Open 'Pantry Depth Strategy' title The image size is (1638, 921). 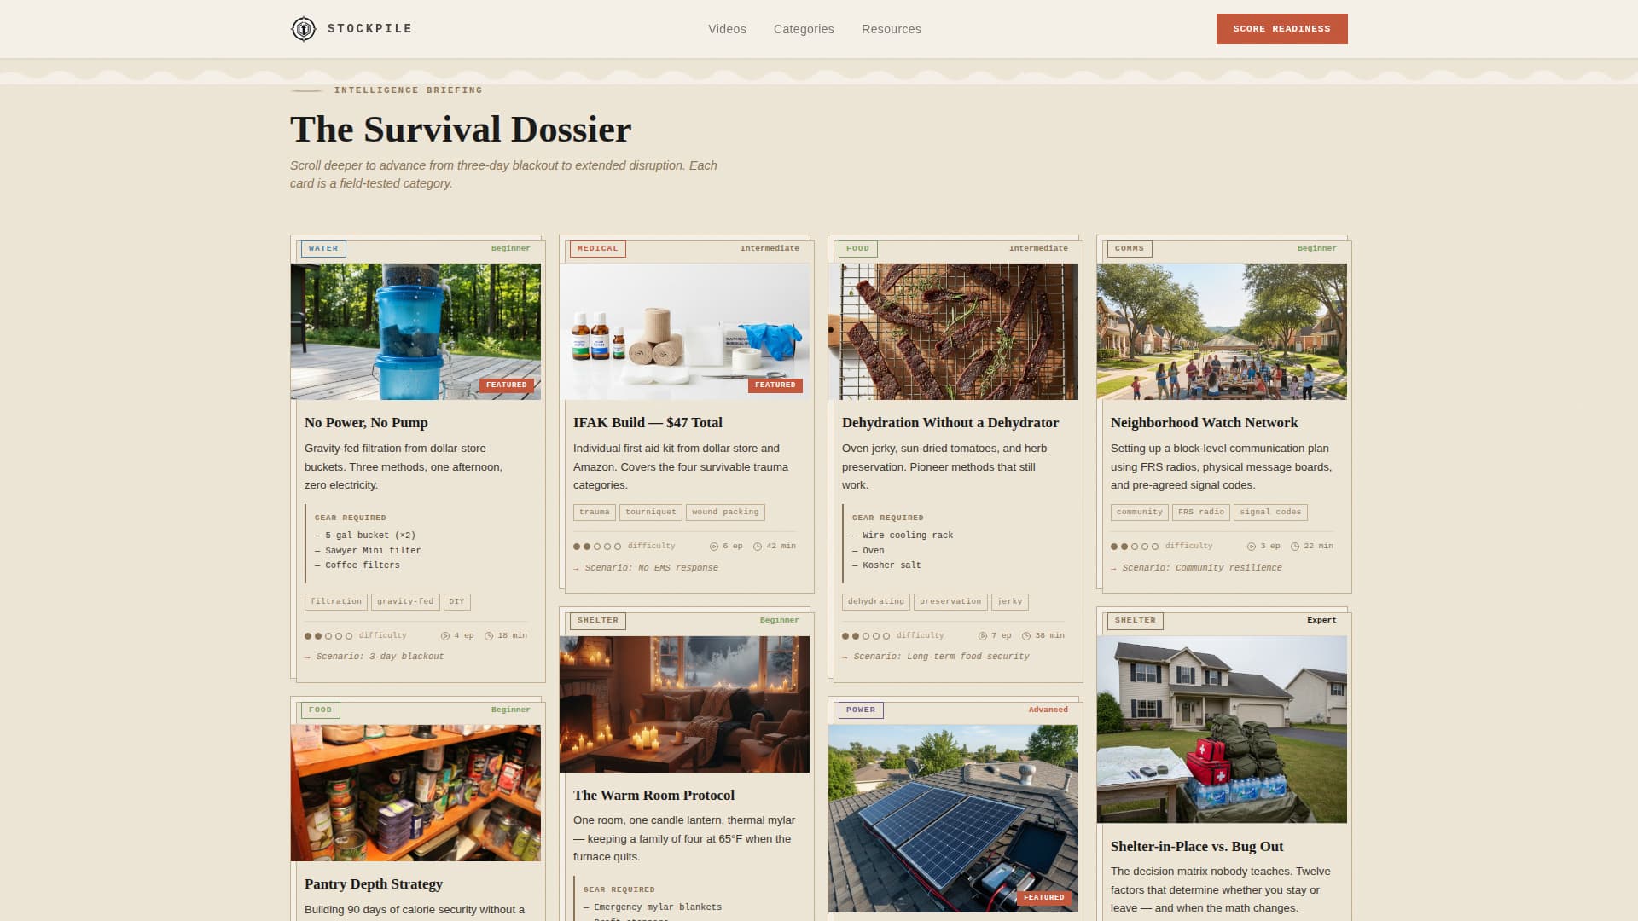374,884
